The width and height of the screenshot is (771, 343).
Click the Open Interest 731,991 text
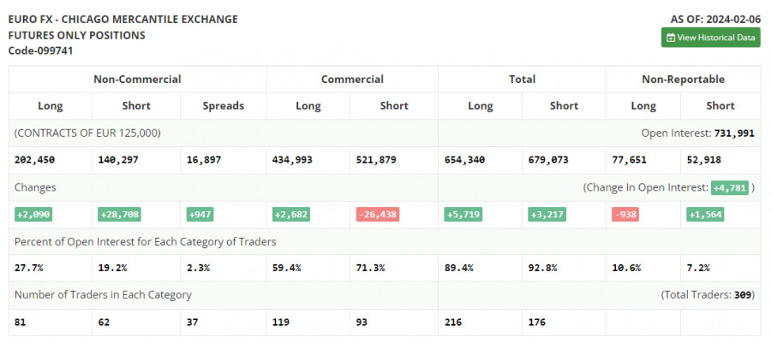pyautogui.click(x=697, y=133)
